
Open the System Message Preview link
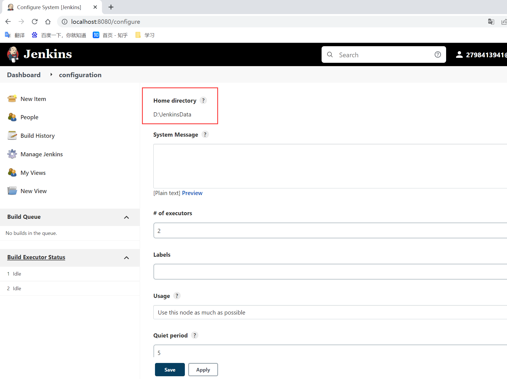pyautogui.click(x=192, y=193)
